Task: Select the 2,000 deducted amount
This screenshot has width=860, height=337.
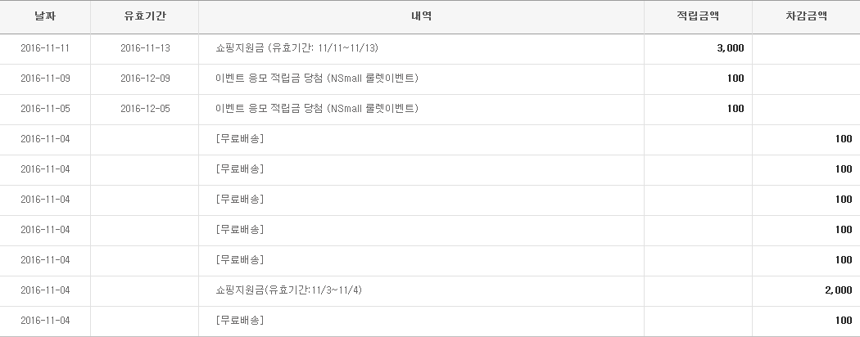Action: 839,290
